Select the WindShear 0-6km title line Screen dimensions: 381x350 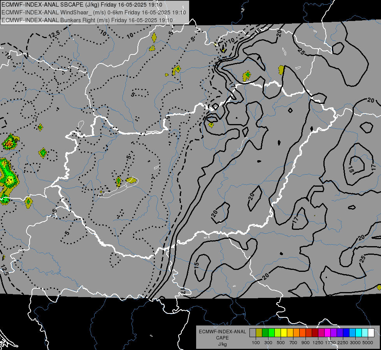pos(94,12)
